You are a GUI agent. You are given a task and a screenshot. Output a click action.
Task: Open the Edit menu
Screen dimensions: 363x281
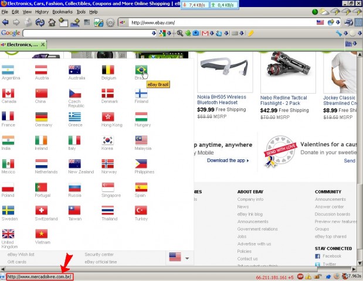tap(15, 12)
